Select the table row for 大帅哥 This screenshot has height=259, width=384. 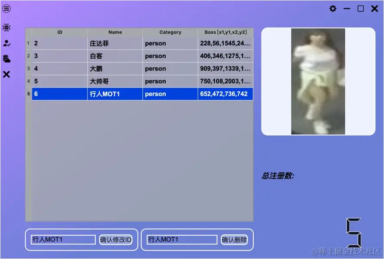coord(115,81)
